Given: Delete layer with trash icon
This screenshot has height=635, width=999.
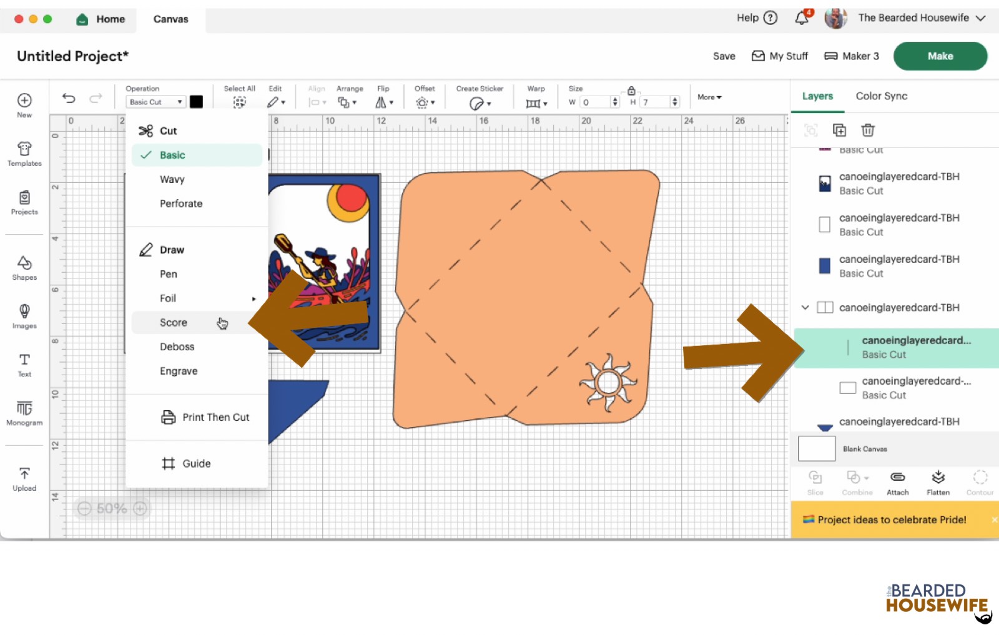Looking at the screenshot, I should pos(868,130).
